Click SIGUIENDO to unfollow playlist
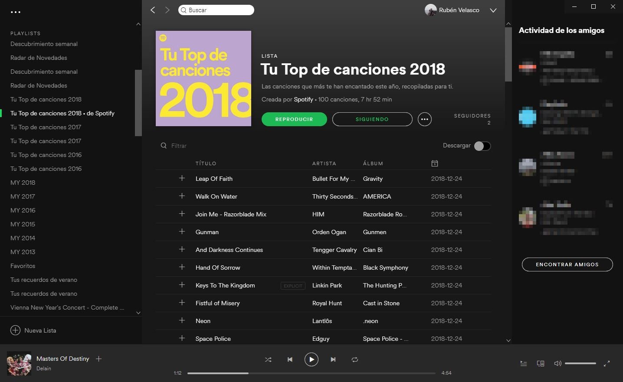The height and width of the screenshot is (382, 623). [x=372, y=119]
